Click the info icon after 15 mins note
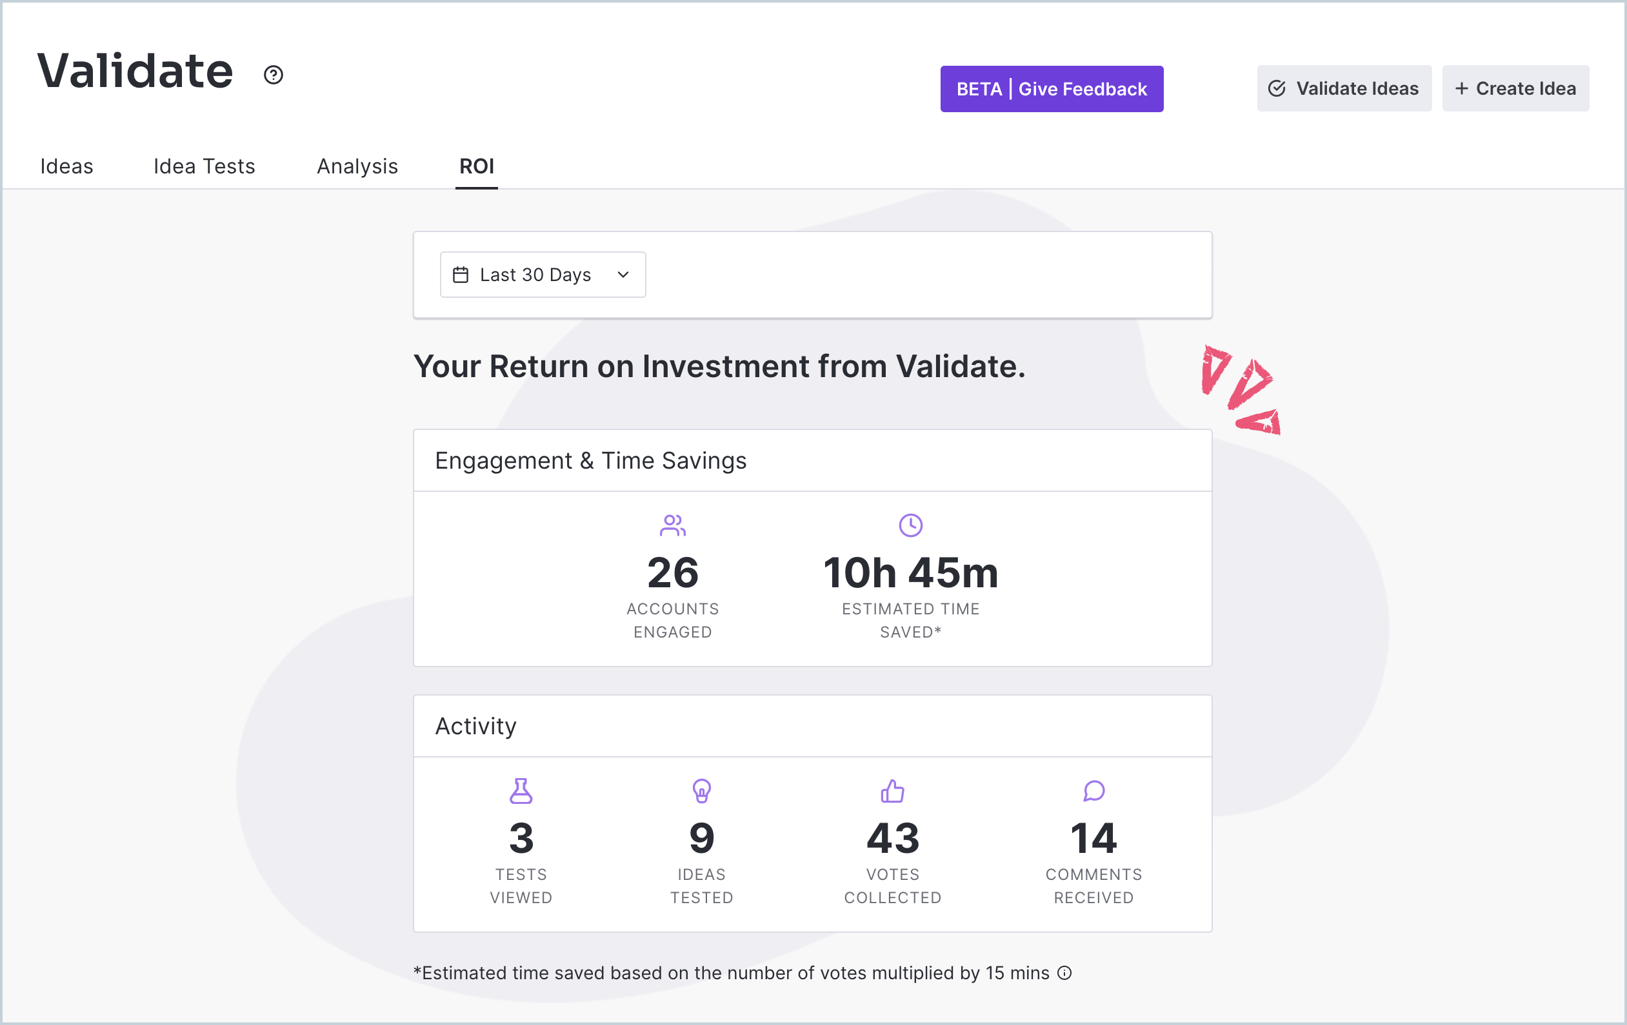1627x1025 pixels. coord(1064,972)
